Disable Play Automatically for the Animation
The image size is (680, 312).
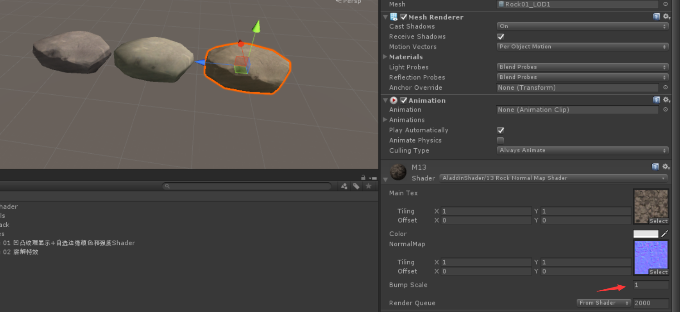point(500,130)
